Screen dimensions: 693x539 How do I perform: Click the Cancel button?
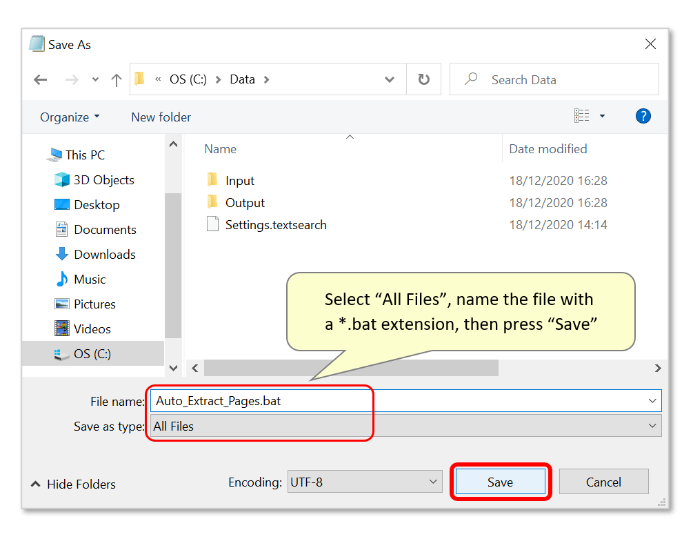[604, 482]
